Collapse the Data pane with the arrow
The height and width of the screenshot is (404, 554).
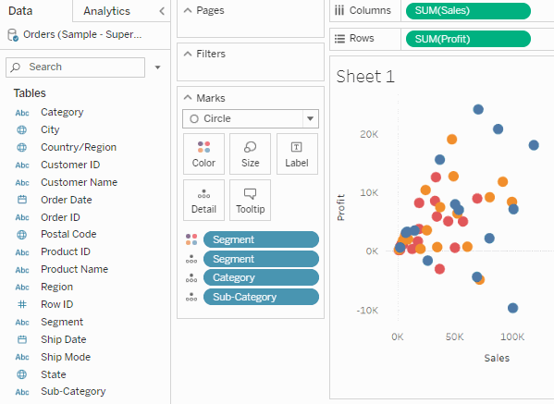[162, 11]
